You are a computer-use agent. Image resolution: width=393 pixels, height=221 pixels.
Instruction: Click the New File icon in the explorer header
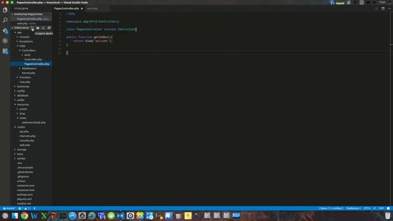pos(32,28)
